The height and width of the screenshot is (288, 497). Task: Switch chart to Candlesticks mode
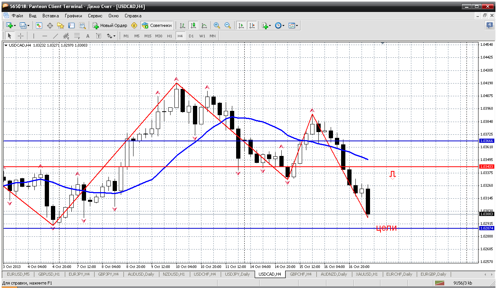tap(193, 25)
